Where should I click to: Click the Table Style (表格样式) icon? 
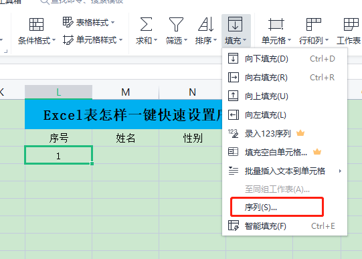(68, 22)
